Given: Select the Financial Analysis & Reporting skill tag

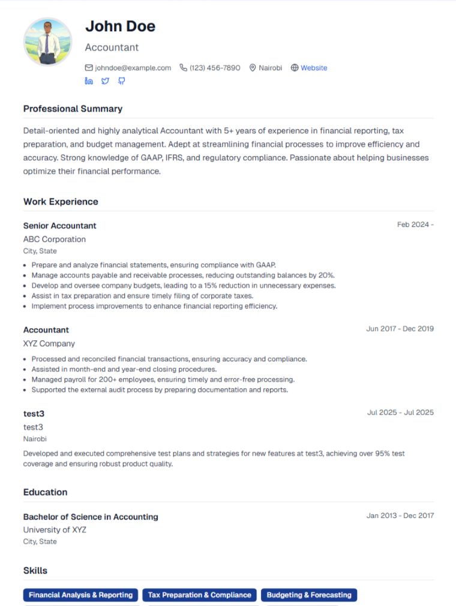Looking at the screenshot, I should (80, 595).
